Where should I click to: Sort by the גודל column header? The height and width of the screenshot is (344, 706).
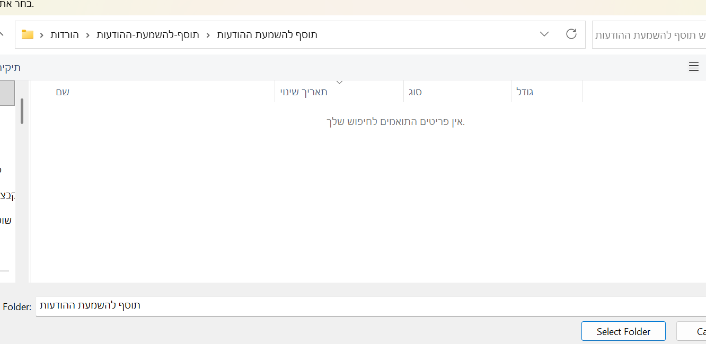pos(525,92)
